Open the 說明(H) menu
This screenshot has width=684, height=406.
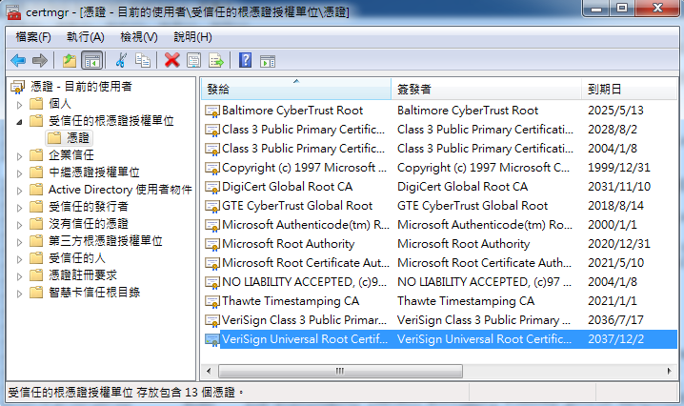click(x=192, y=37)
